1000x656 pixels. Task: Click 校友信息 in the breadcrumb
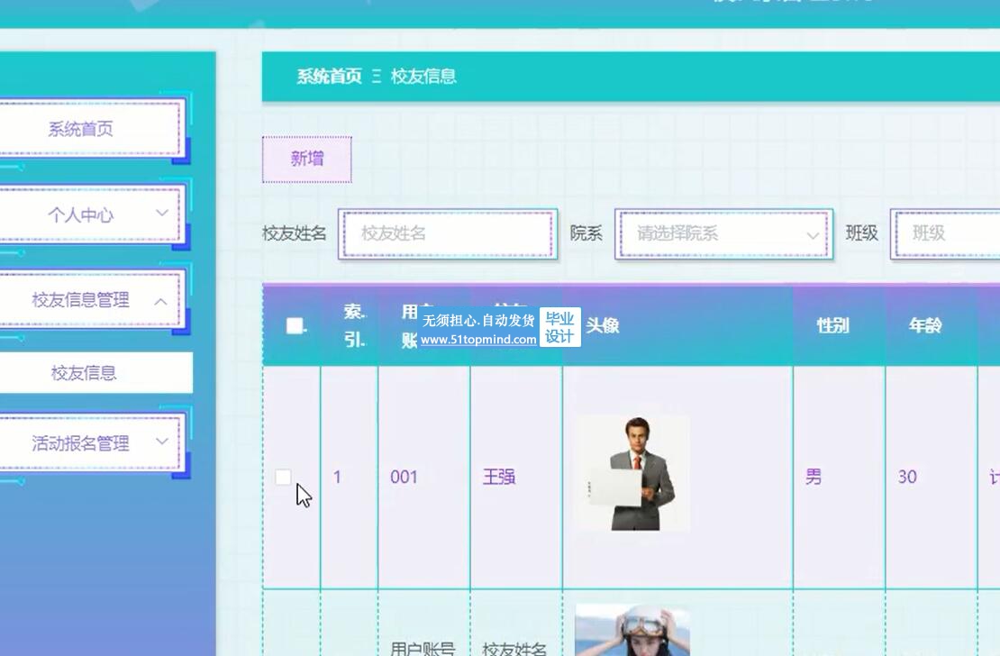coord(423,77)
